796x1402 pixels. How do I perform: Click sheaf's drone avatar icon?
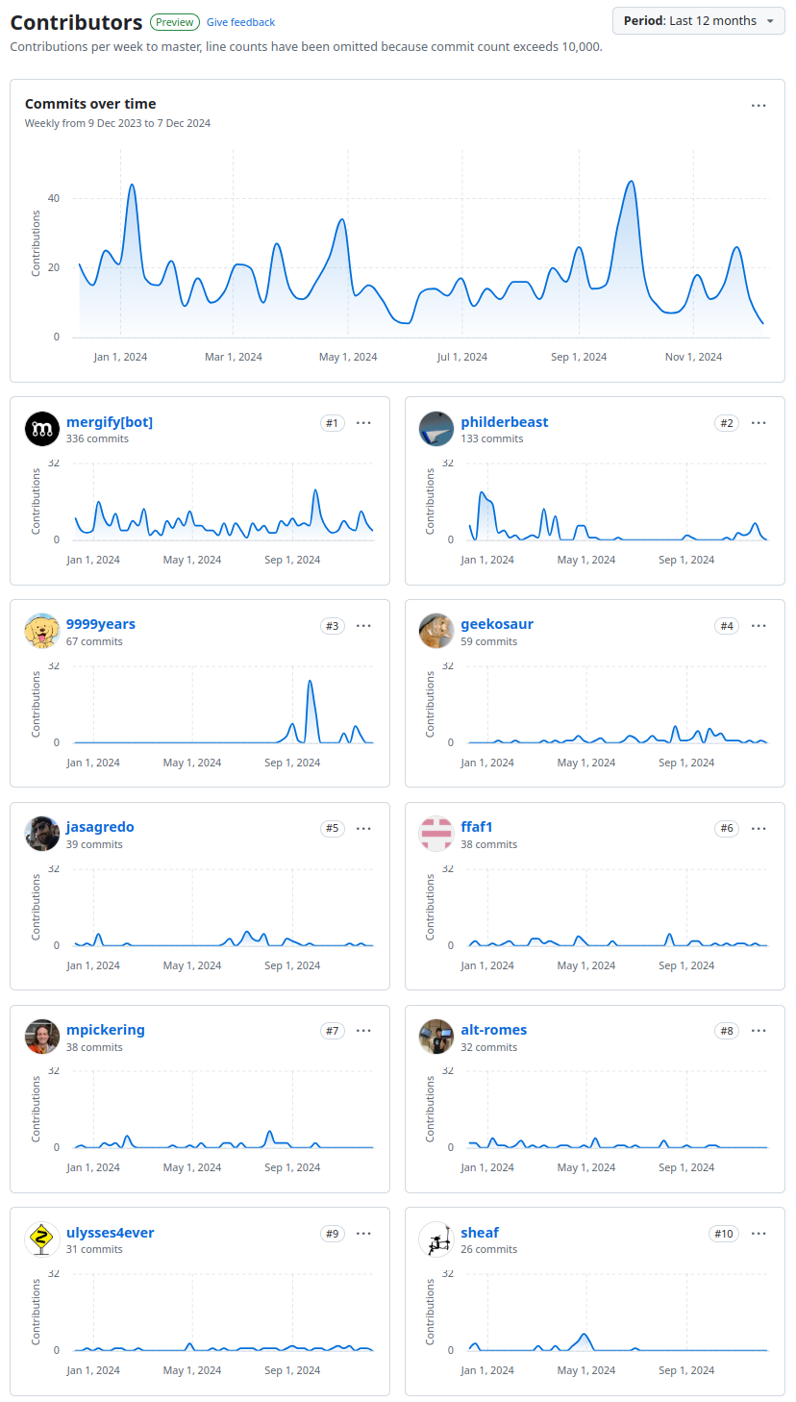coord(435,1239)
